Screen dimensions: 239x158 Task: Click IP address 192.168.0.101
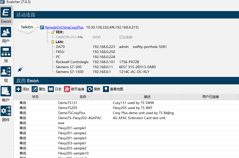(104, 62)
